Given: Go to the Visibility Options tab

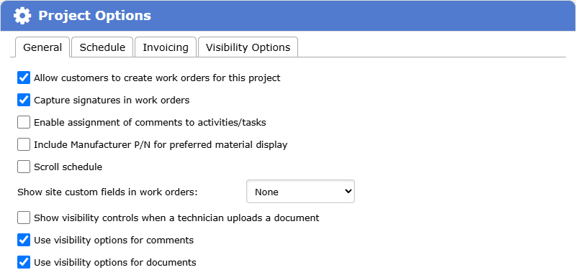Looking at the screenshot, I should coord(248,47).
